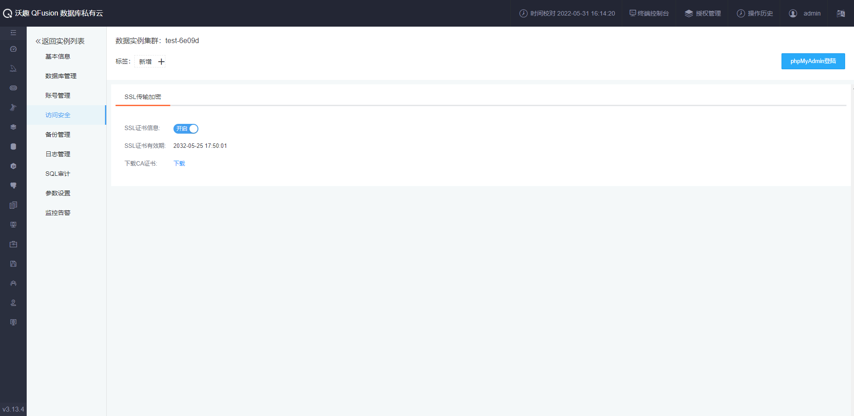Click the monitor settings icon at sidebar bottom
The height and width of the screenshot is (416, 854).
(x=13, y=322)
